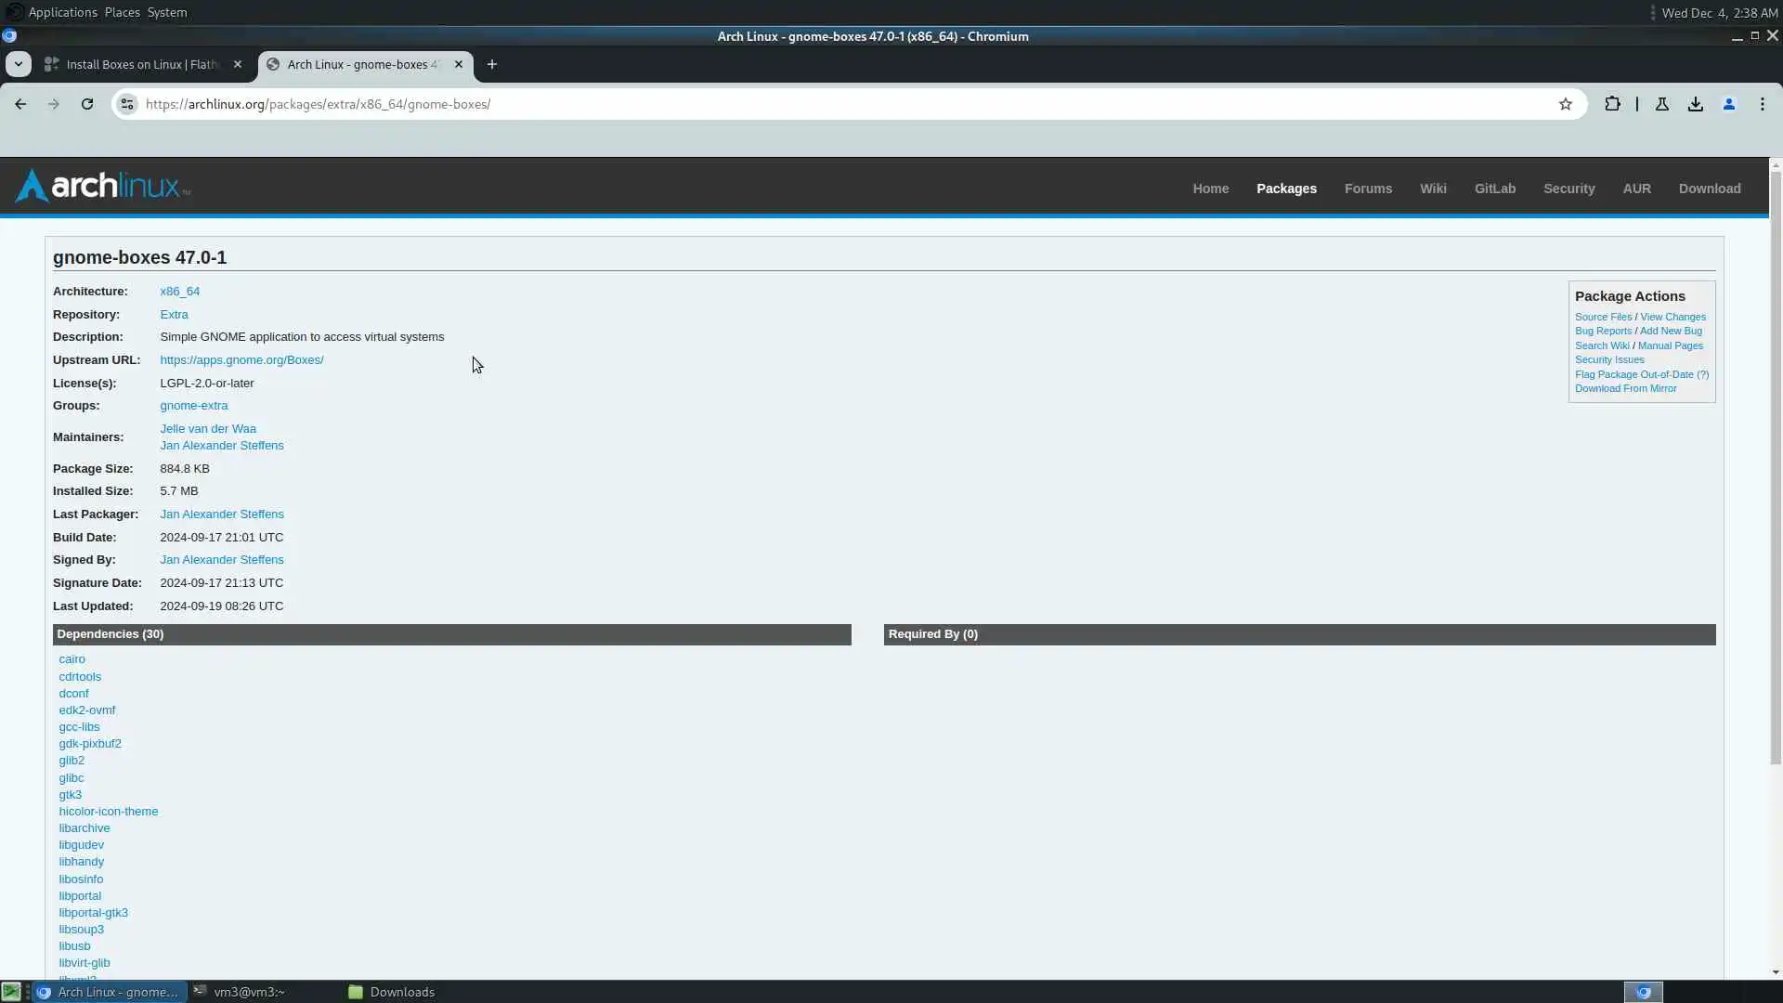Open the Applications menu
The image size is (1783, 1003).
62,12
